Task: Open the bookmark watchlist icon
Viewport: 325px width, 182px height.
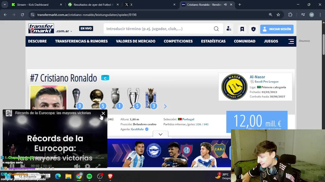Action: click(242, 29)
